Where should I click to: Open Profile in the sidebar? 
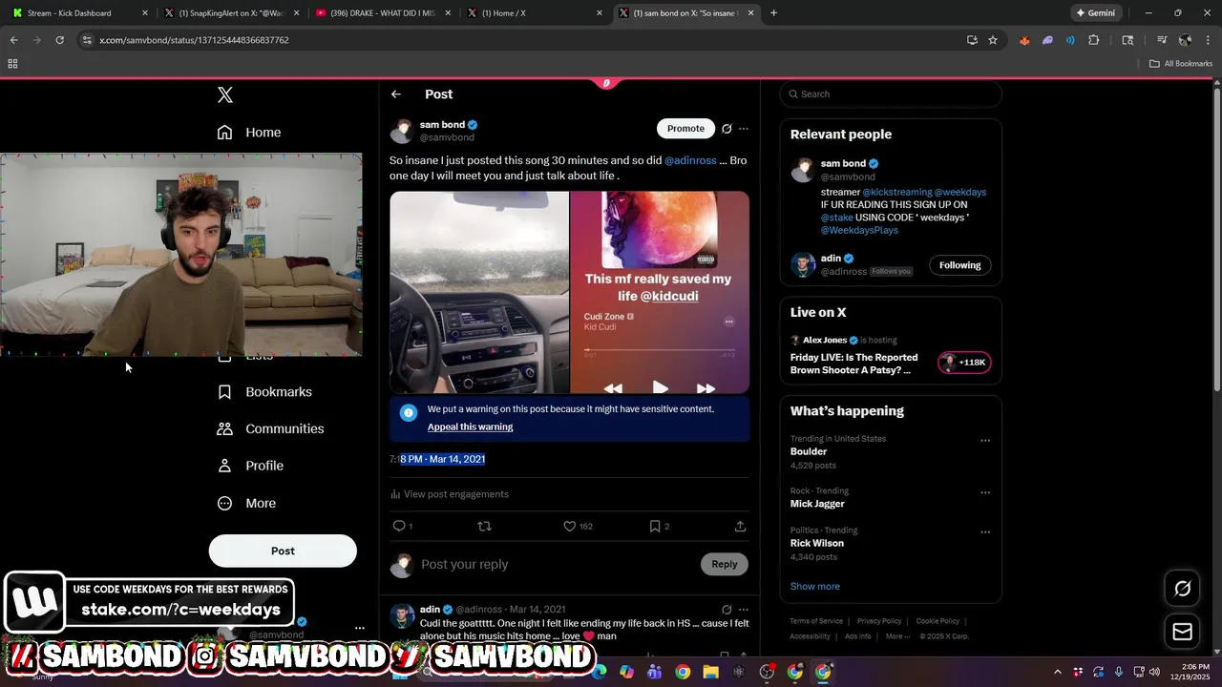(250, 466)
